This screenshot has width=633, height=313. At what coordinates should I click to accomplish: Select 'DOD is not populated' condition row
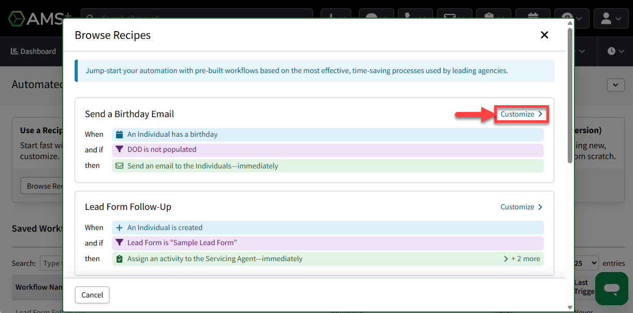click(328, 150)
